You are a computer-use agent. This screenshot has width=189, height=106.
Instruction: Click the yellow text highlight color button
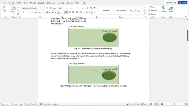click(x=53, y=12)
